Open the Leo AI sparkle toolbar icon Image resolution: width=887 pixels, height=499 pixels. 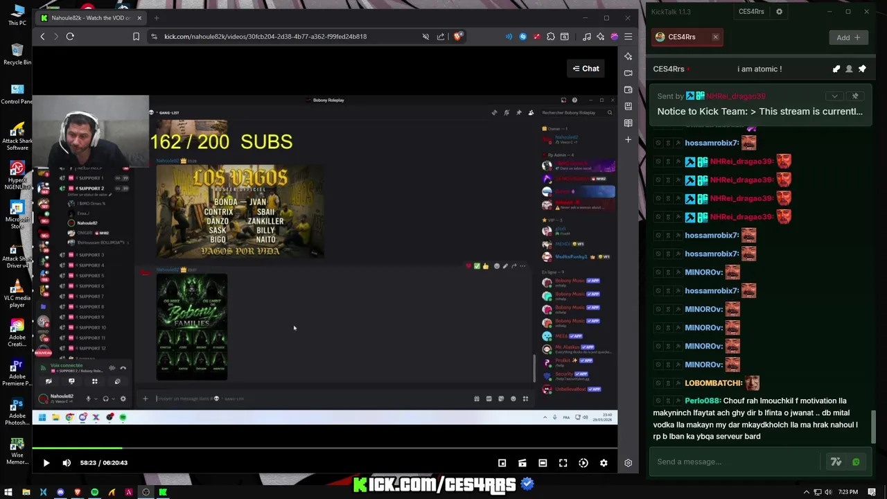click(601, 37)
